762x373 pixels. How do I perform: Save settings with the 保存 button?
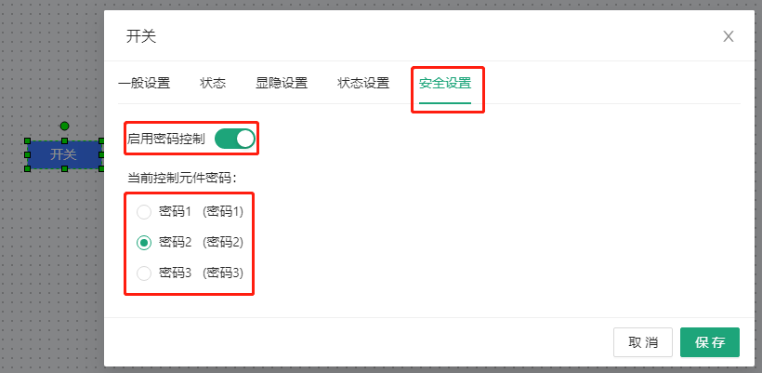click(710, 342)
